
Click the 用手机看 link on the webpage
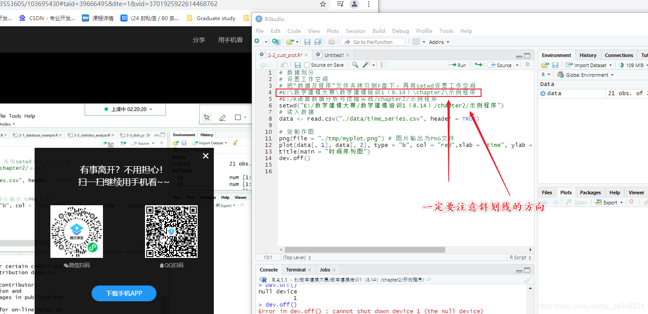(x=230, y=40)
